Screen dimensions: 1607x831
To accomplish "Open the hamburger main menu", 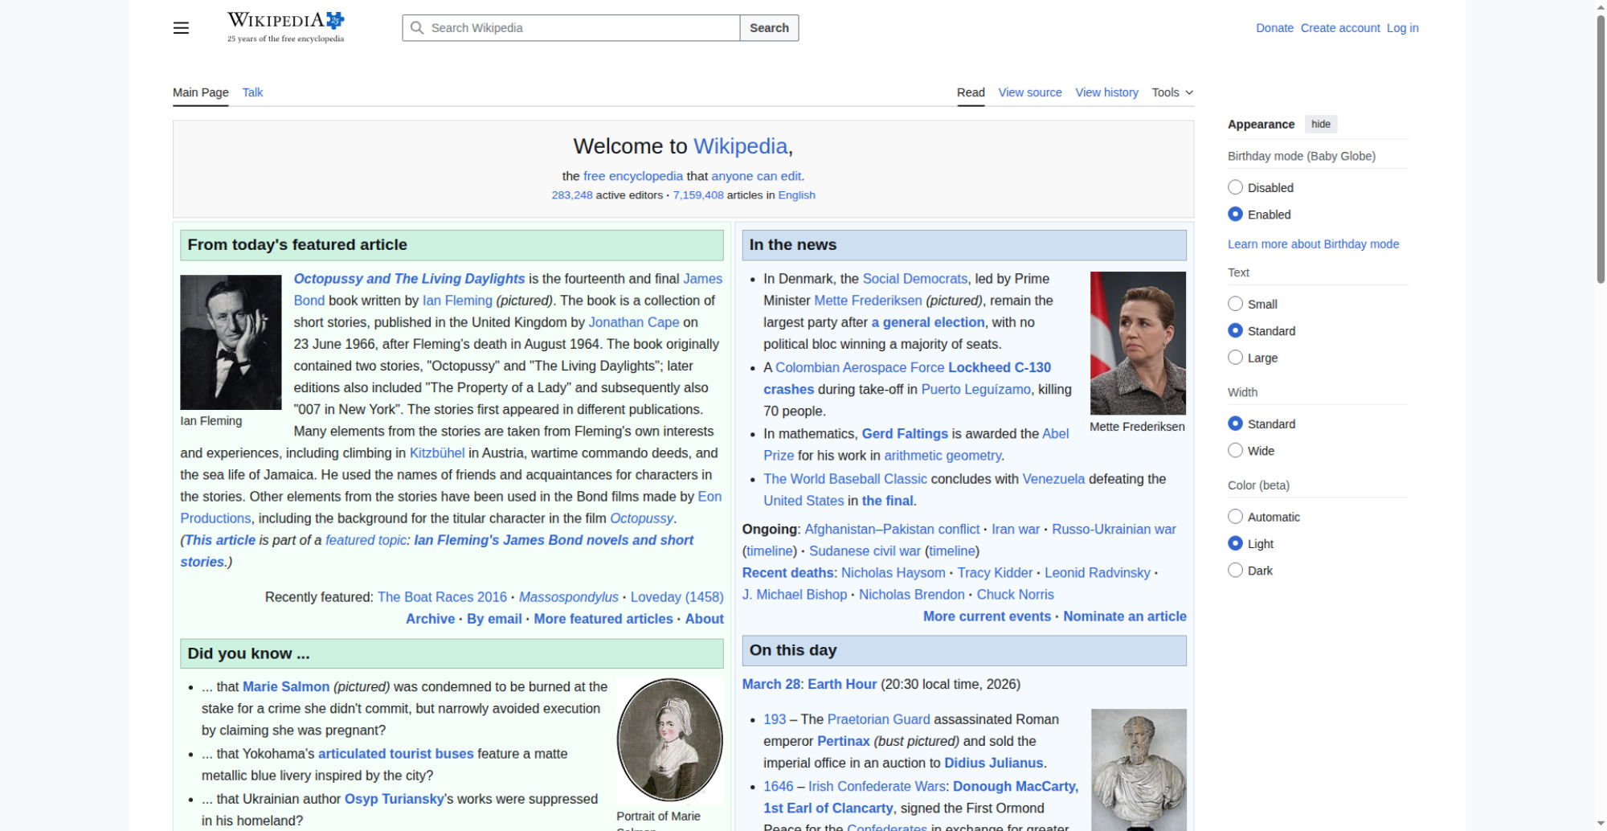I will [181, 28].
